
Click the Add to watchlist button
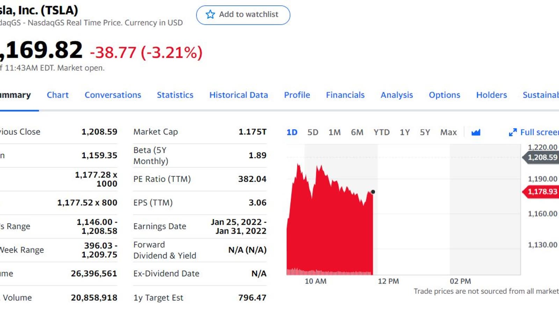pyautogui.click(x=243, y=15)
